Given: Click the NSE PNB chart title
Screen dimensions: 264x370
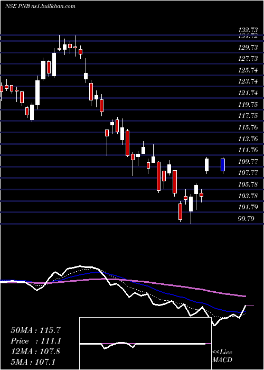Looking at the screenshot, I should coord(40,6).
